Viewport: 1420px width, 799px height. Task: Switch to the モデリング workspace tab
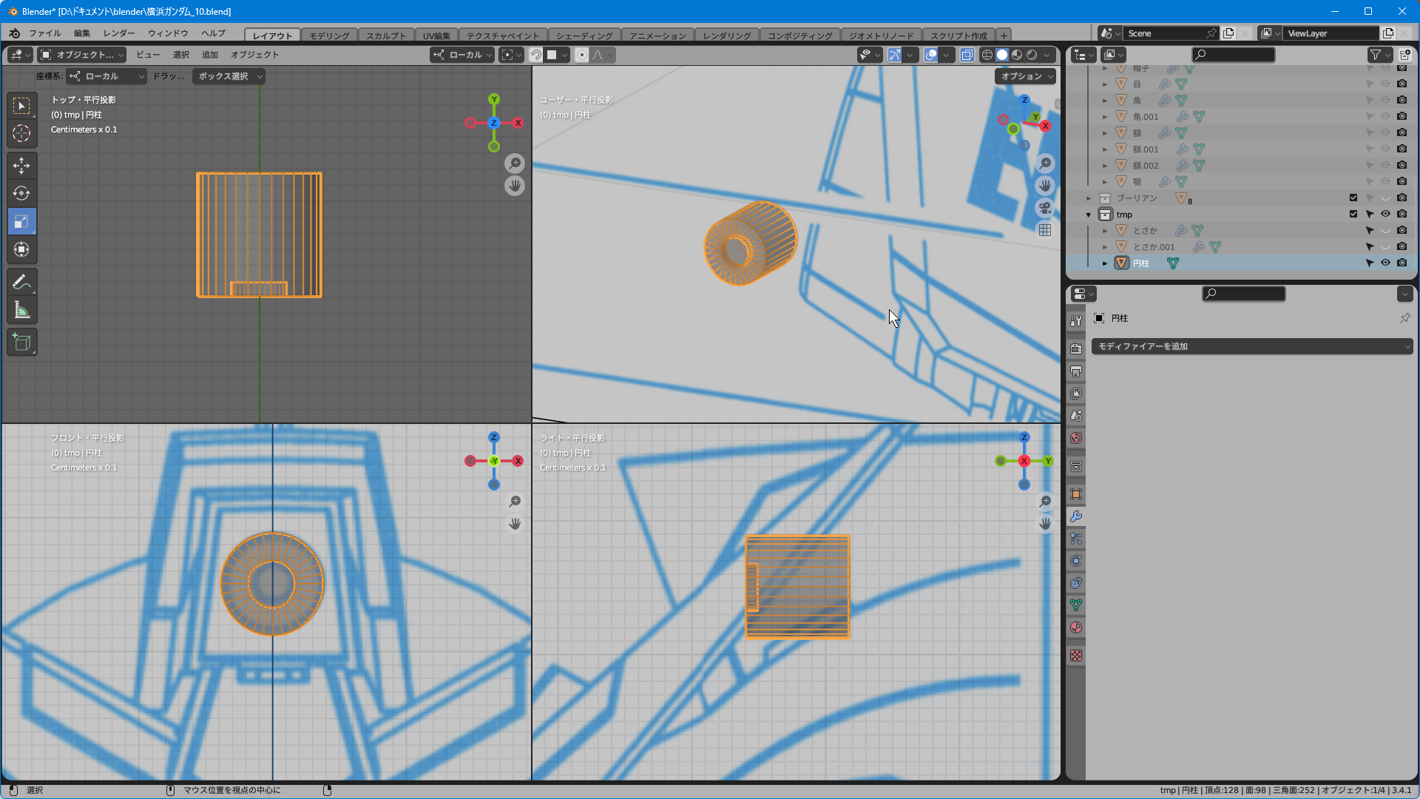[x=328, y=36]
